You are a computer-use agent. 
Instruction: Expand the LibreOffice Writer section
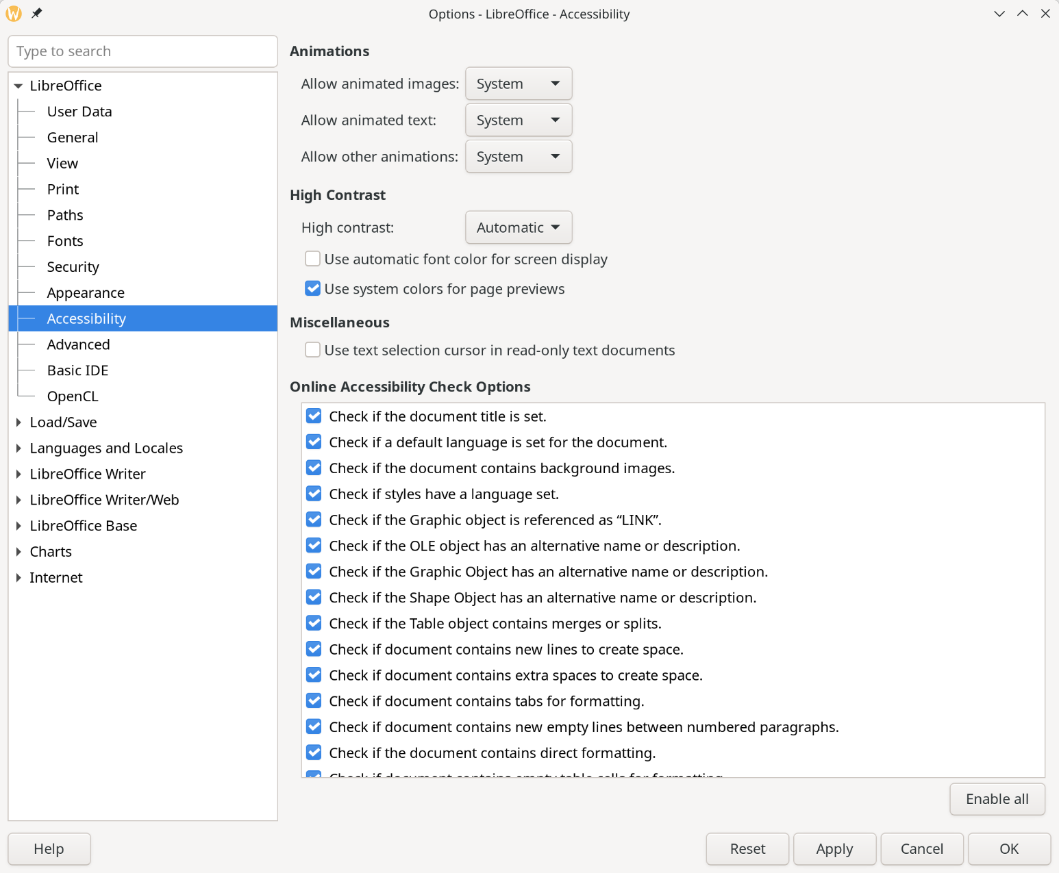click(x=18, y=474)
